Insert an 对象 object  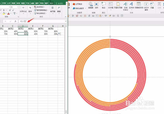coord(152,5)
